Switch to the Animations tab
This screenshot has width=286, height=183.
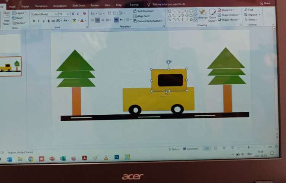(x=59, y=6)
